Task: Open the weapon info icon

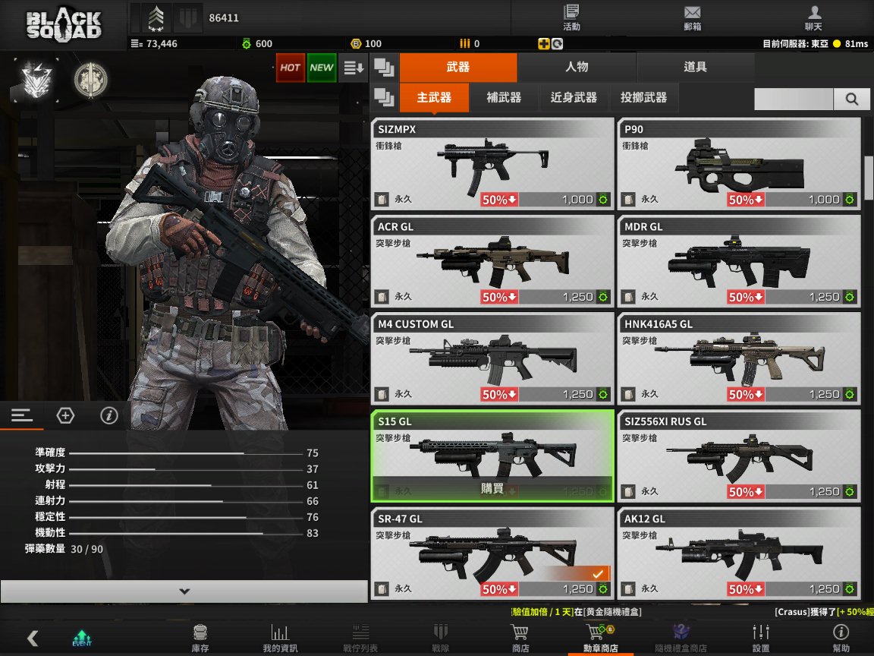Action: click(108, 415)
